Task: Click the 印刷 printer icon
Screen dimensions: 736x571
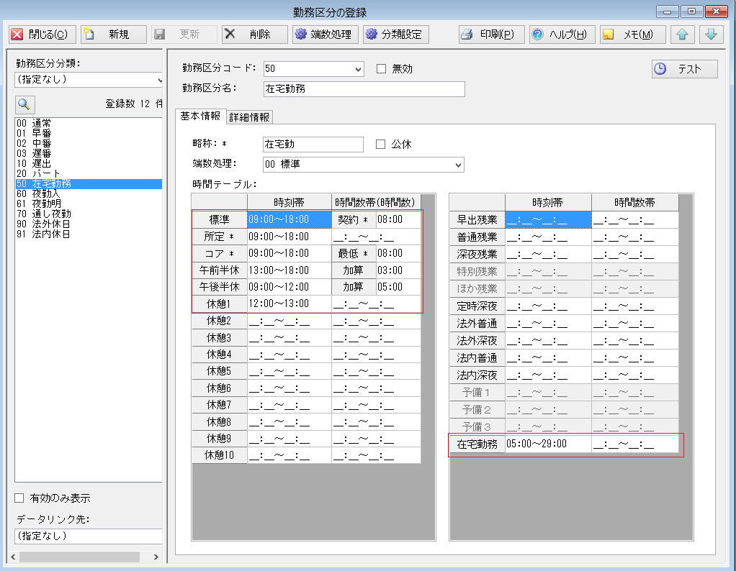Action: click(x=467, y=35)
